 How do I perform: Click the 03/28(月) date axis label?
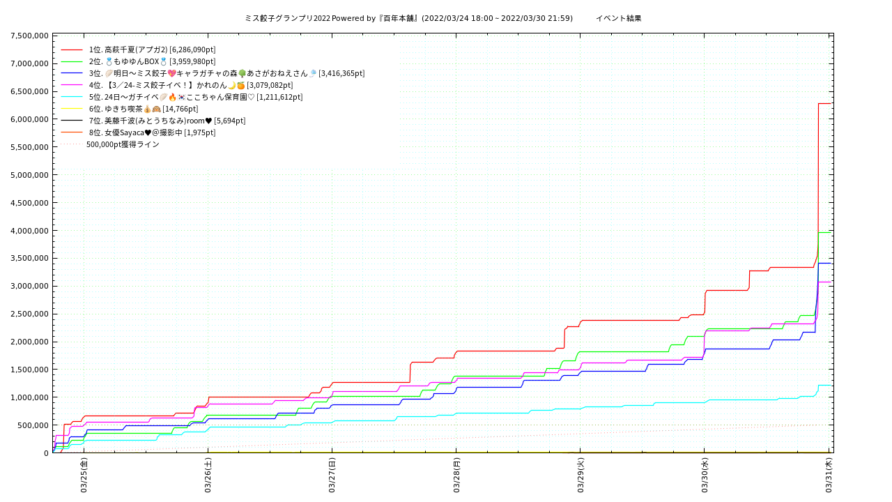click(456, 476)
